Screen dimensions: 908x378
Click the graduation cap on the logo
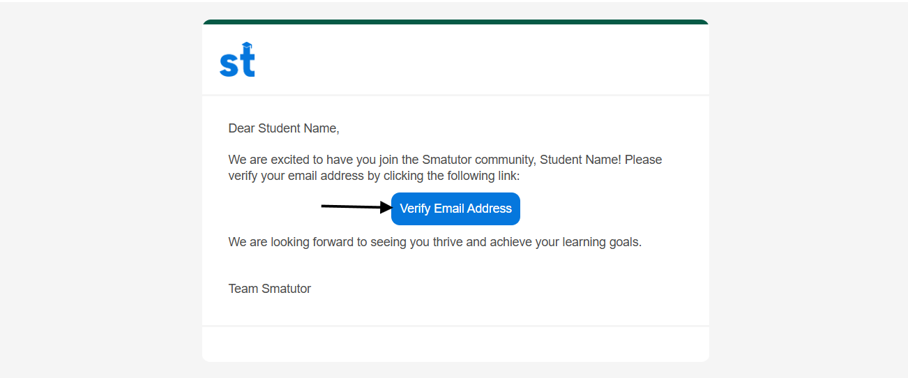(247, 46)
